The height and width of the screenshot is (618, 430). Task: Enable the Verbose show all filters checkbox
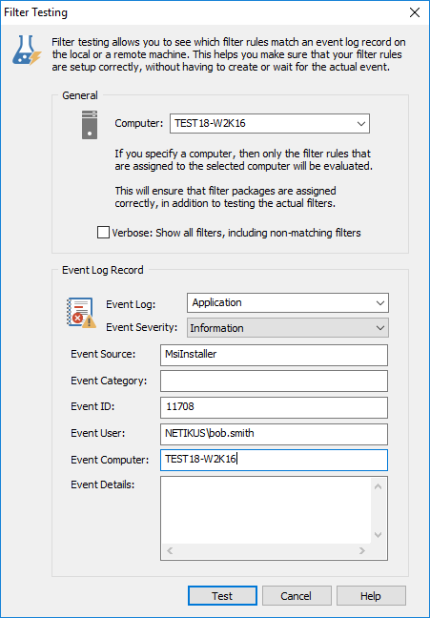(103, 233)
